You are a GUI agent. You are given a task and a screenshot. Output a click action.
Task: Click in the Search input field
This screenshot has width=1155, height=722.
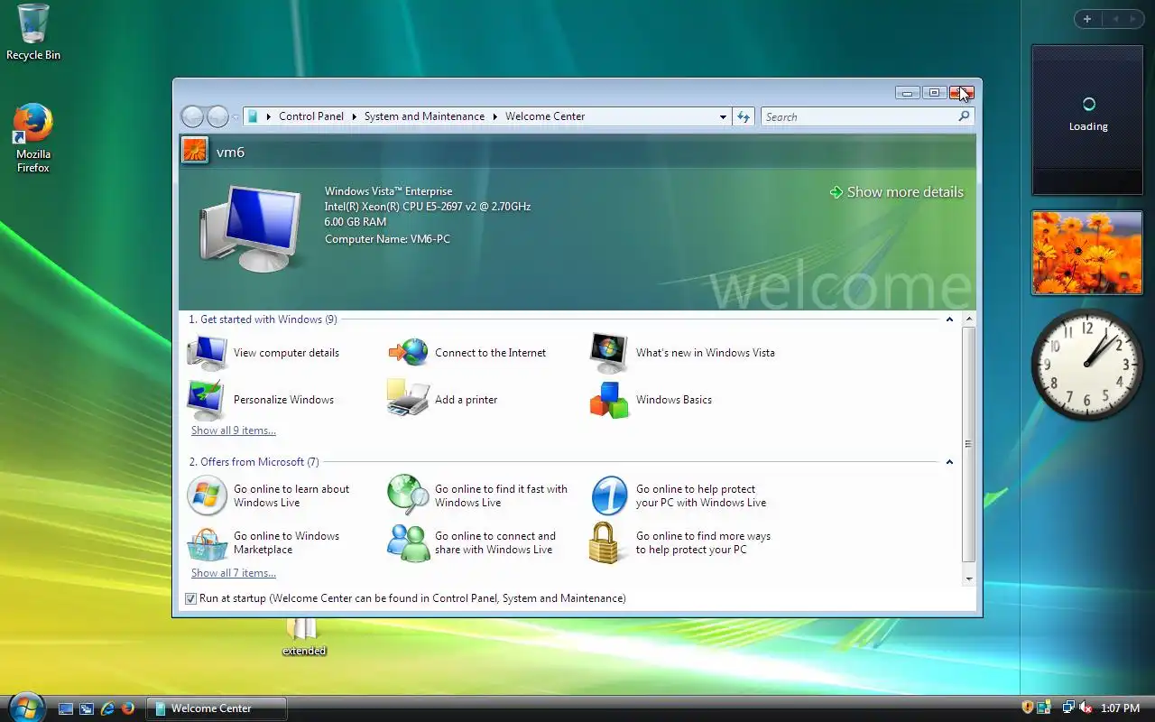coord(859,116)
